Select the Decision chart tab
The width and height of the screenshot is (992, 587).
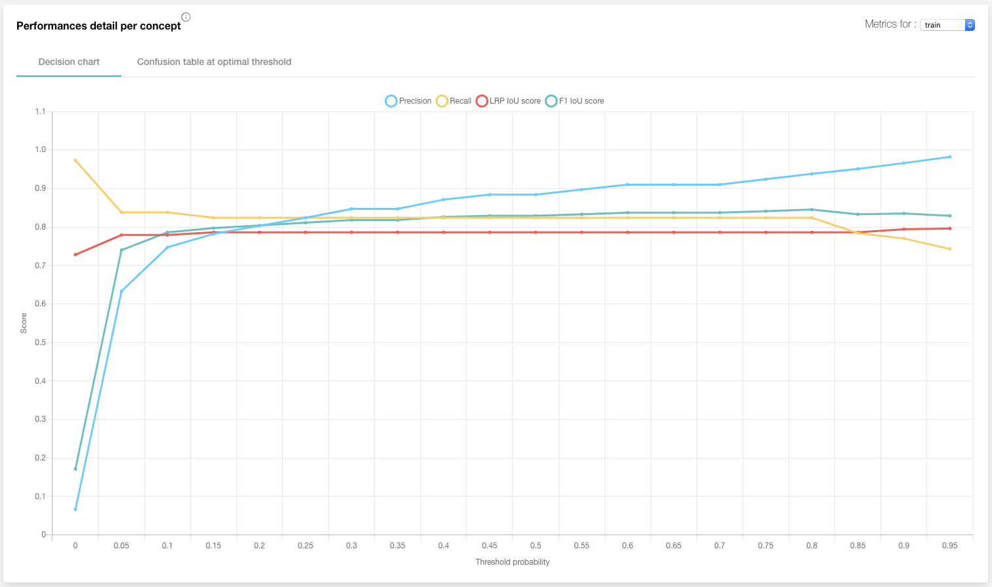69,62
